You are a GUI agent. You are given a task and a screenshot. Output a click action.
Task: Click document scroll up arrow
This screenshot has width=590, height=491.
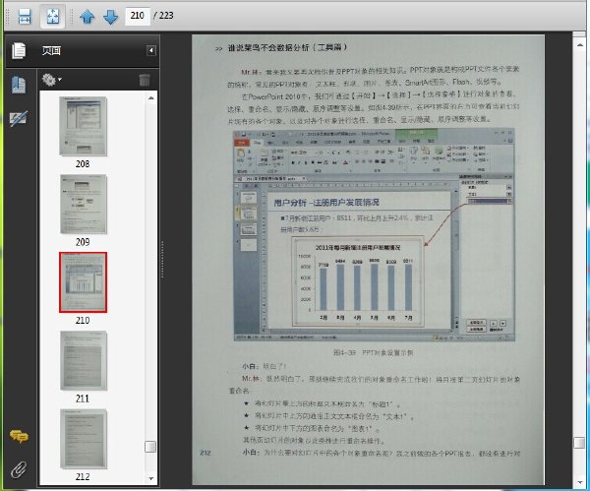tap(580, 45)
